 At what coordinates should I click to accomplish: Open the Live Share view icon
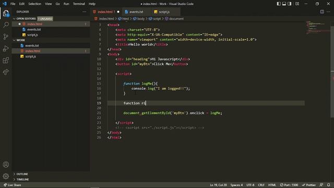point(6,72)
